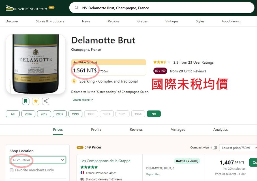
Task: Switch to the Prices tab
Action: pos(58,130)
